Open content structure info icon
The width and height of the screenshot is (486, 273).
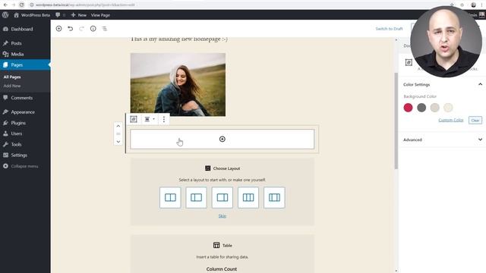point(93,29)
